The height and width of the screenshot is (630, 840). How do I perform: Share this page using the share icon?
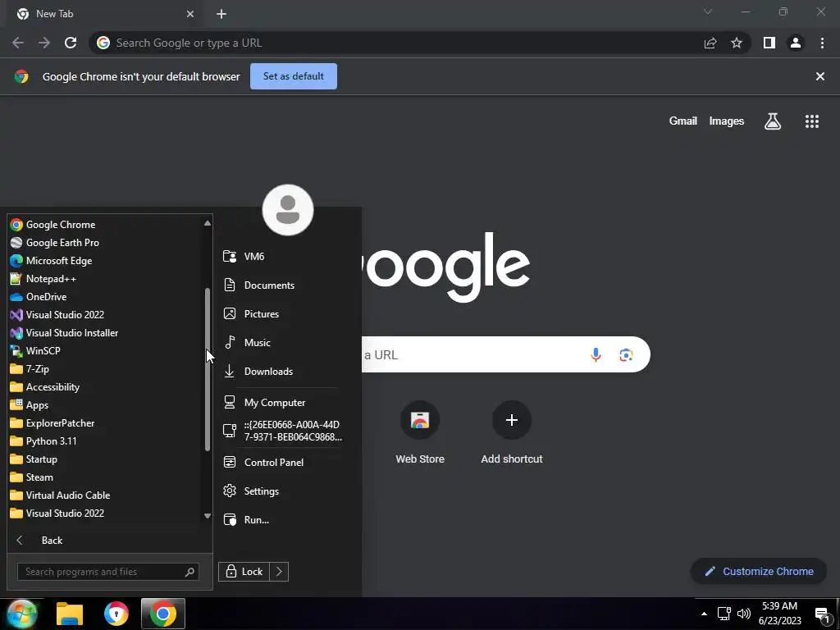(x=710, y=43)
